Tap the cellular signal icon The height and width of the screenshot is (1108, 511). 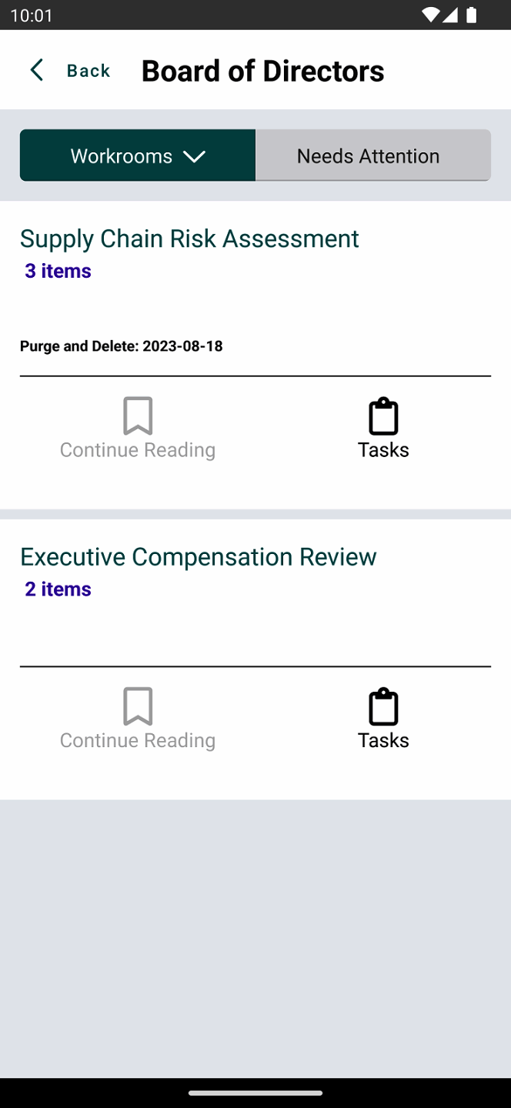452,15
